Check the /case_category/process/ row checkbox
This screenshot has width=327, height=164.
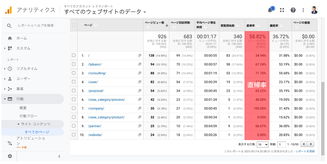pyautogui.click(x=74, y=100)
